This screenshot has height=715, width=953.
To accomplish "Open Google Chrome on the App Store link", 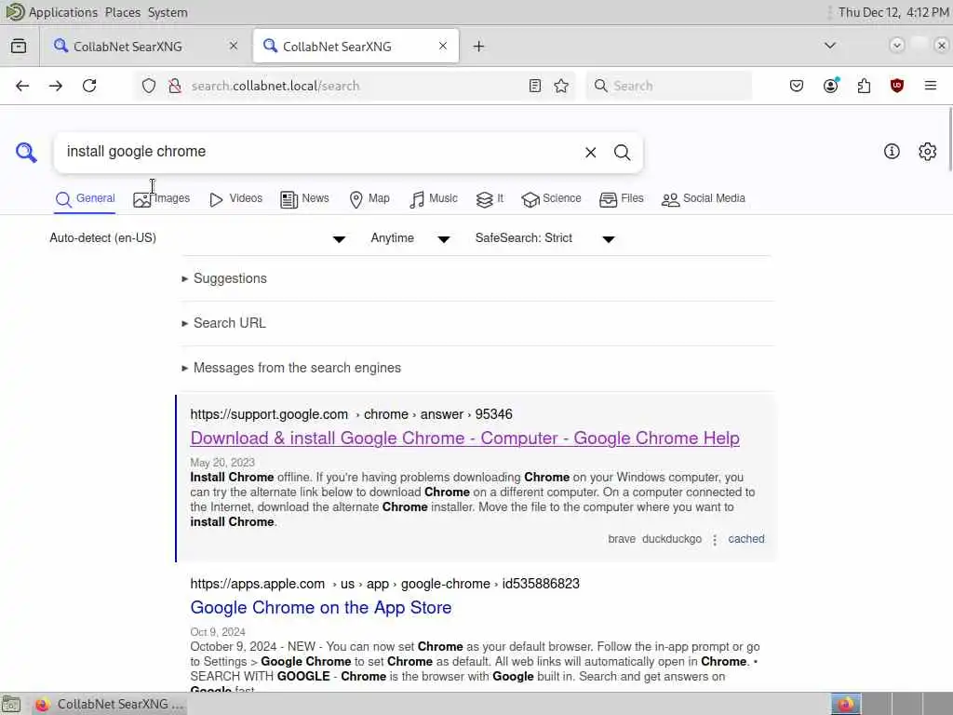I will [x=321, y=607].
